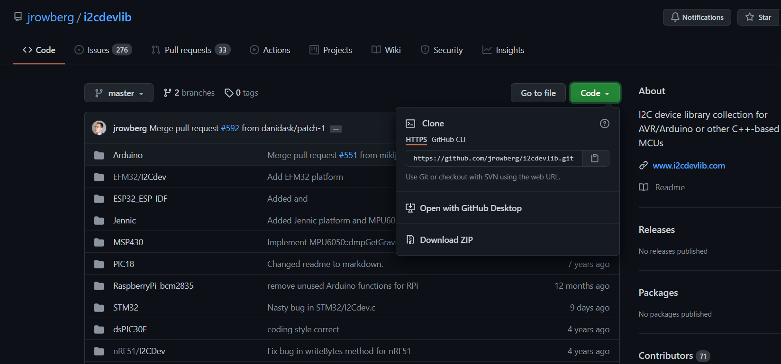Screen dimensions: 781x364
Task: Click the clone URL text field
Action: (x=493, y=158)
